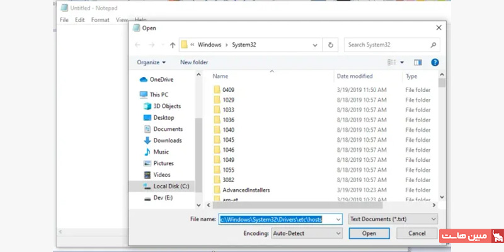The width and height of the screenshot is (504, 252).
Task: Open Notepad File menu
Action: (64, 20)
